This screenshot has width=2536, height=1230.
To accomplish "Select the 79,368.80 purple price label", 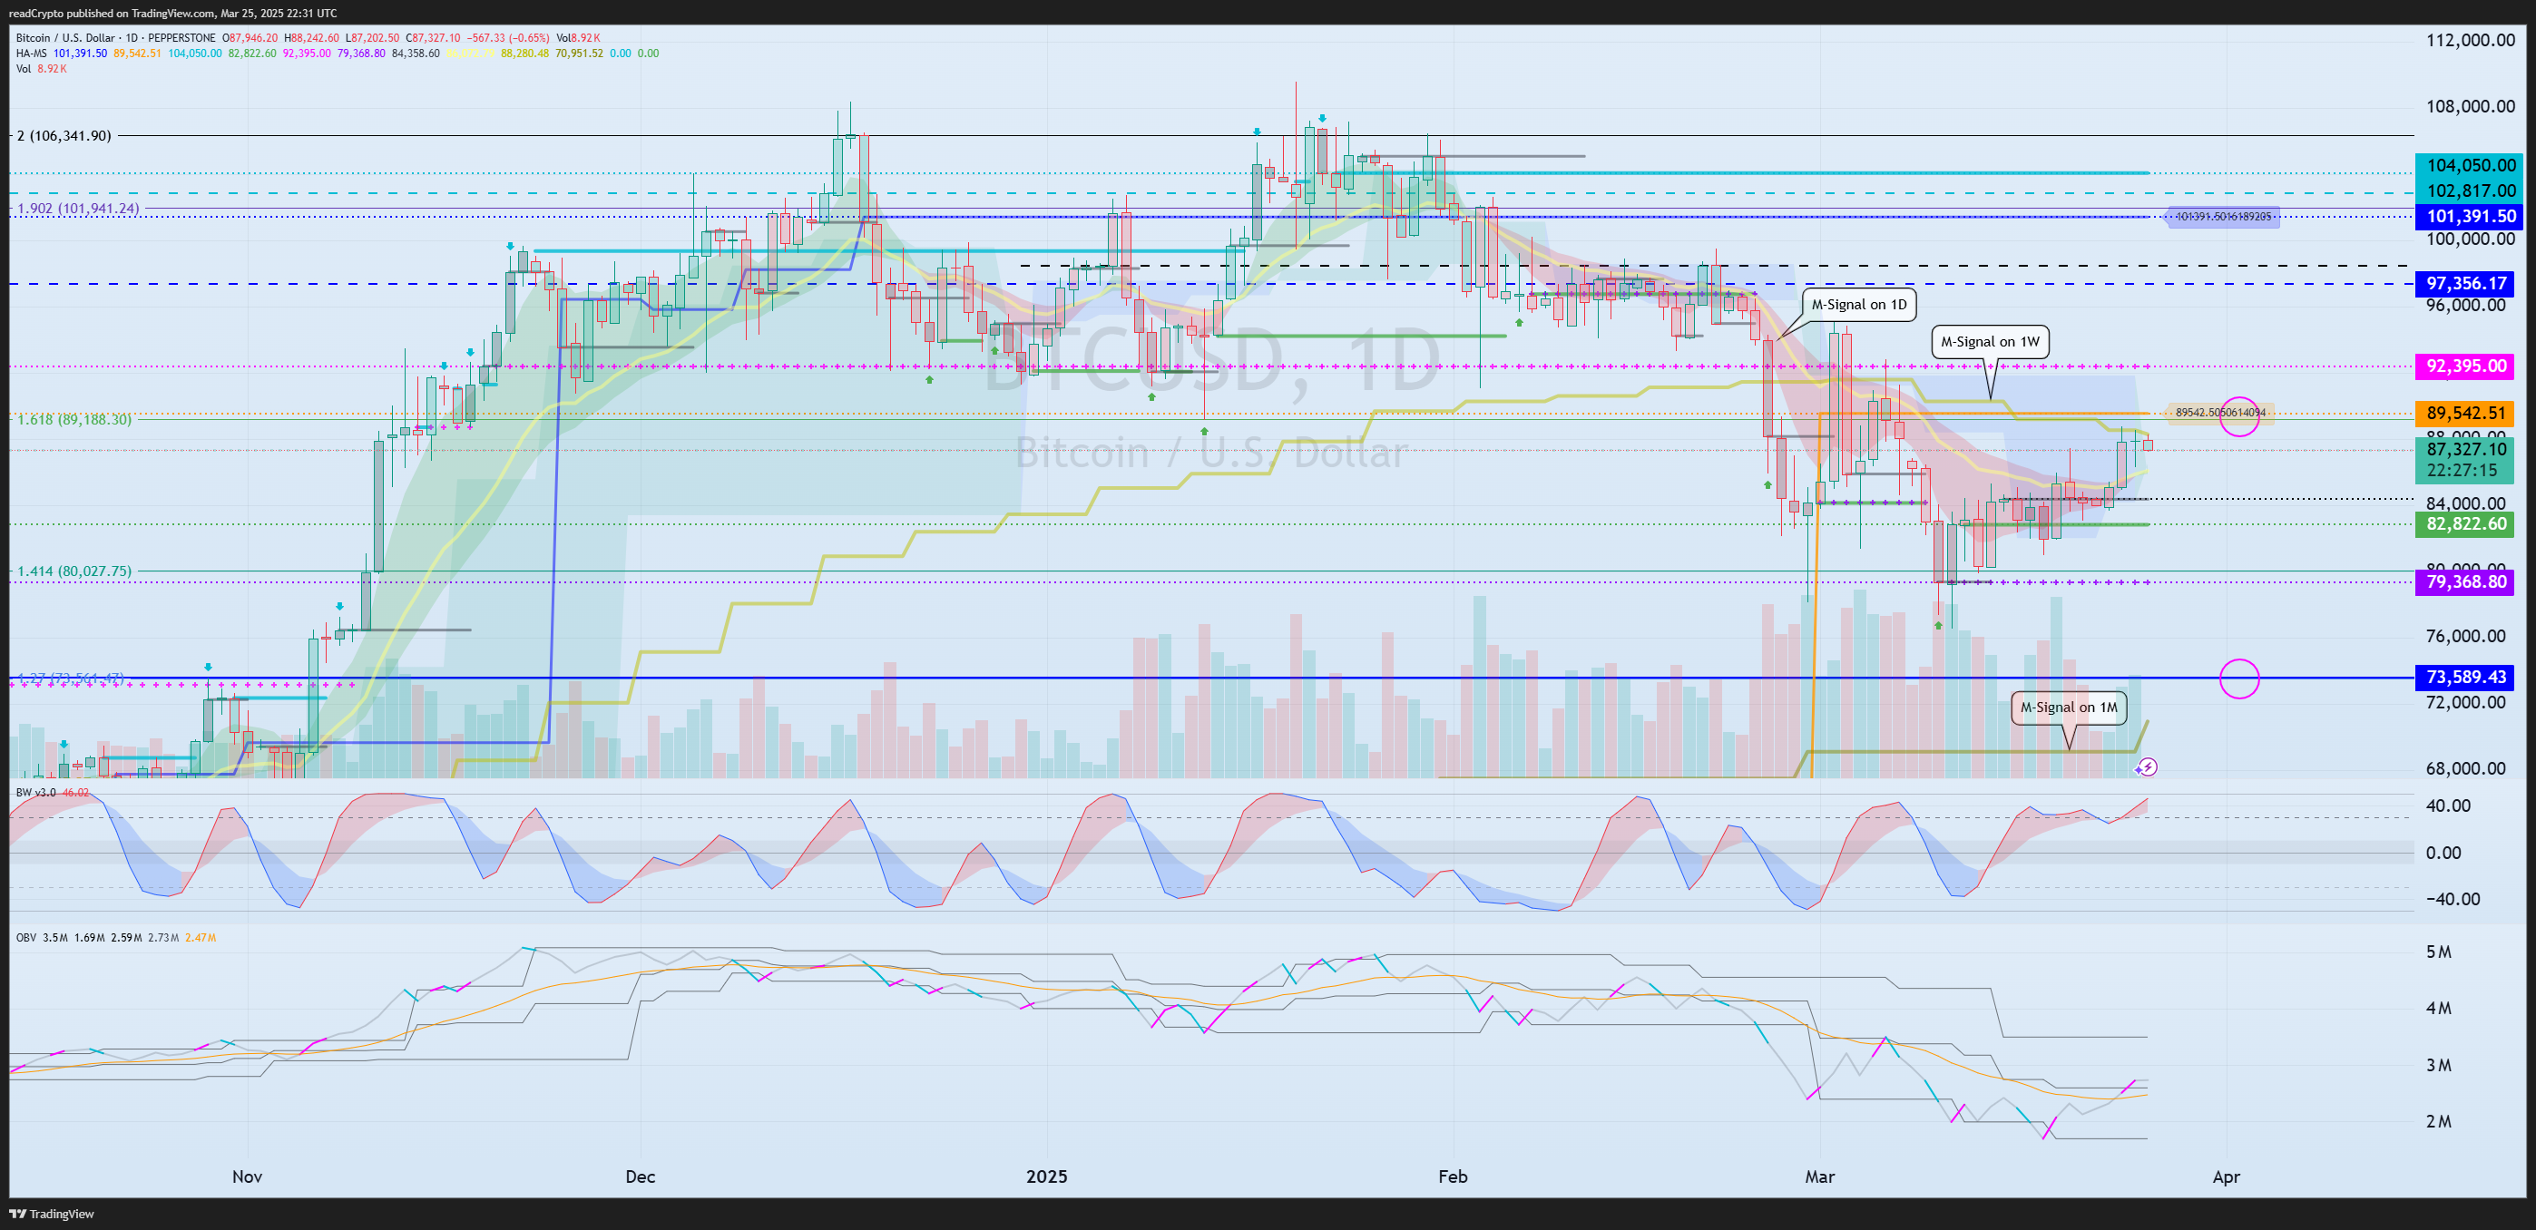I will point(2465,581).
